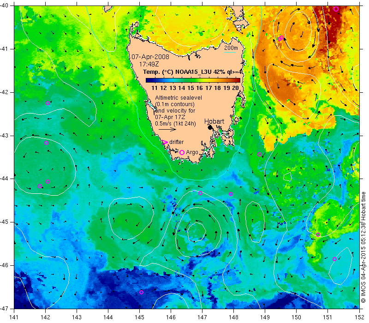This screenshot has height=323, width=369.
Task: Click the '11' color bar tick label
Action: pos(155,88)
